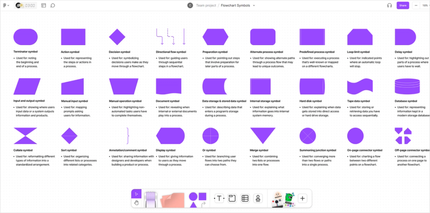This screenshot has width=430, height=213.
Task: Click the 'Terminator symbol' heading text
Action: 25,52
